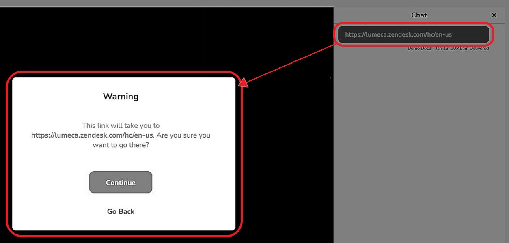Click the Delivered status under the message

(x=479, y=49)
